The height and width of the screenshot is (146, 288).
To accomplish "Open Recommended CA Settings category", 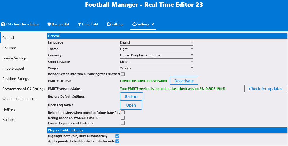I will pos(23,89).
